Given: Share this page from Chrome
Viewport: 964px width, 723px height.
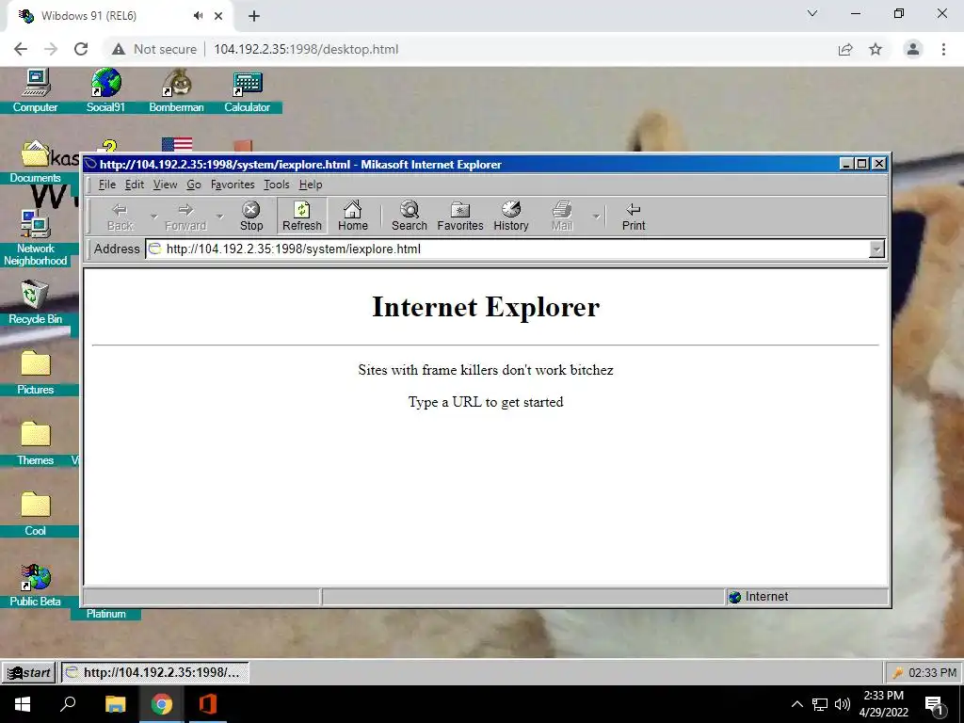Looking at the screenshot, I should click(x=845, y=49).
